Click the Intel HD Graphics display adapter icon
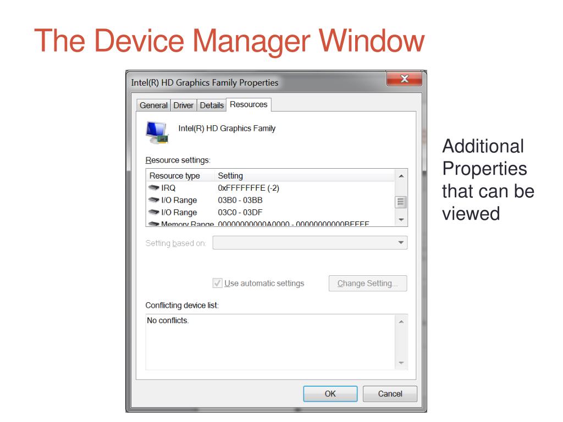The width and height of the screenshot is (563, 422). coord(157,133)
